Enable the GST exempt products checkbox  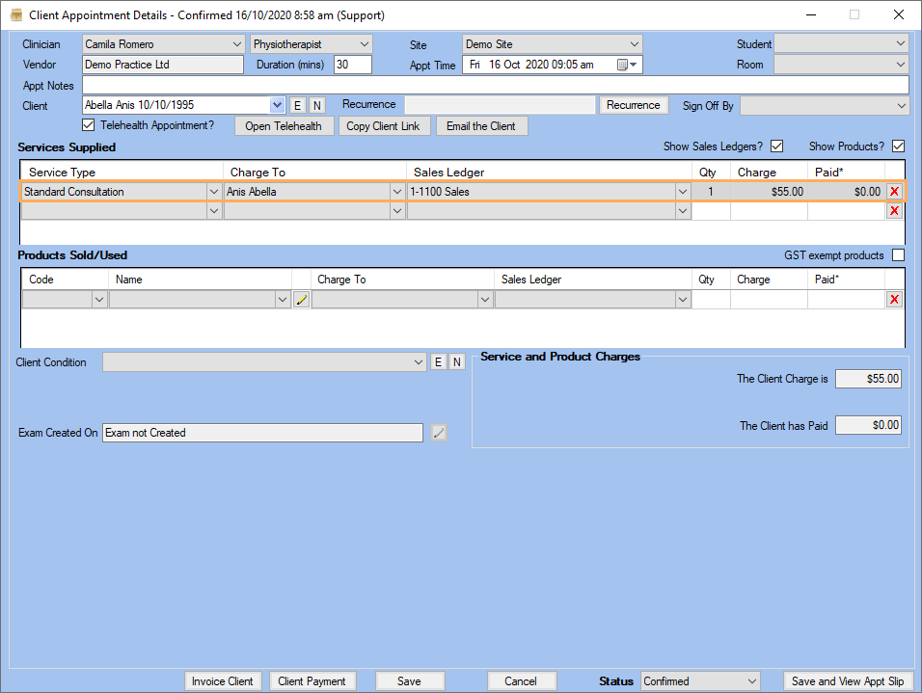tap(898, 255)
